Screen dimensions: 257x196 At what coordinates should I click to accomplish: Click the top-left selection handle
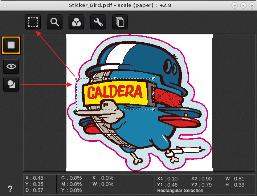click(76, 79)
